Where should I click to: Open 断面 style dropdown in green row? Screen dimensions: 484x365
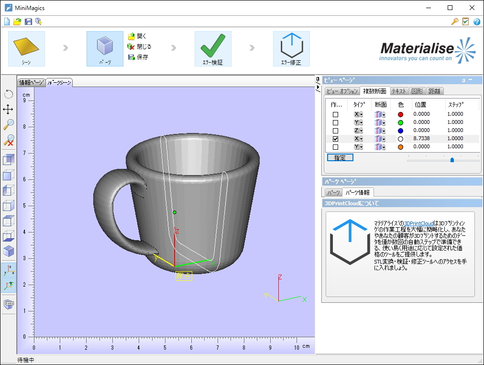click(x=384, y=122)
